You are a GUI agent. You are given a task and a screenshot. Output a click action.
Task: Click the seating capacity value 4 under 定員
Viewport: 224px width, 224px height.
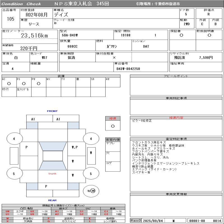[13, 69]
